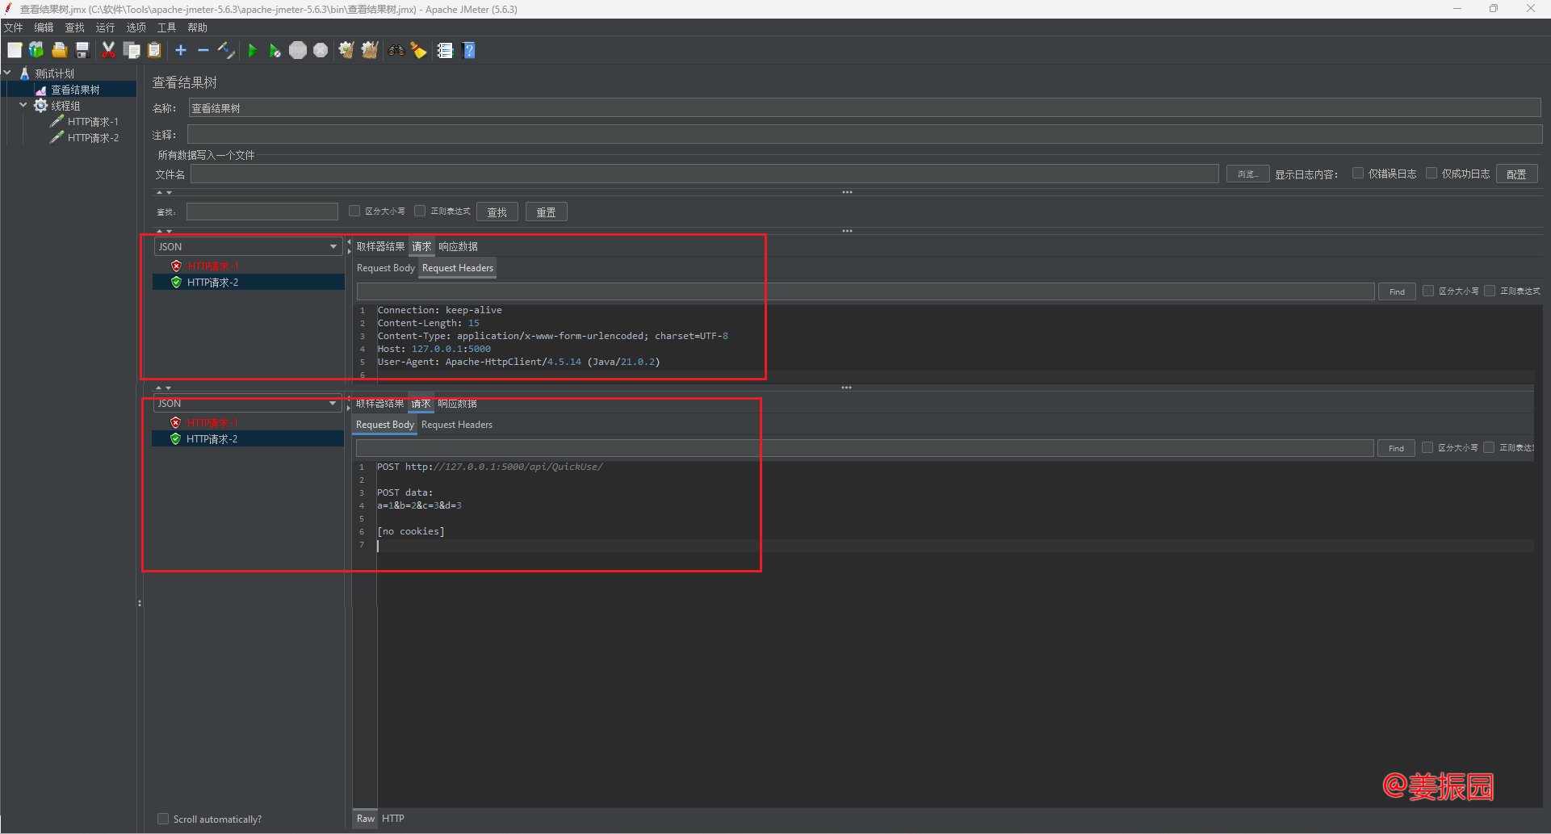The width and height of the screenshot is (1551, 834).
Task: Open the 帮助 menu
Action: tap(197, 27)
